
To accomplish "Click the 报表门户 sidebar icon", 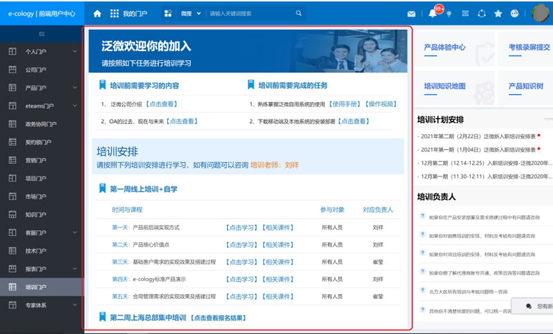I will pyautogui.click(x=12, y=269).
